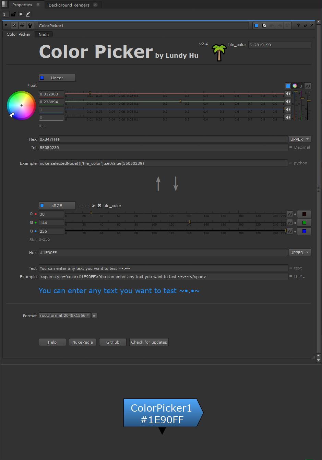This screenshot has width=322, height=460.
Task: Click the double-arrow icon next to wrench
Action: pos(22,25)
